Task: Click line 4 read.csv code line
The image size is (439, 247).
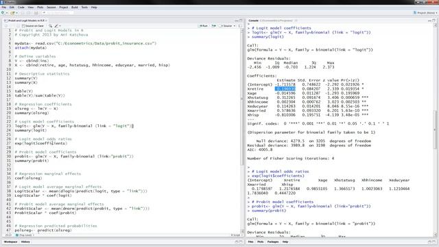Action: pyautogui.click(x=85, y=43)
